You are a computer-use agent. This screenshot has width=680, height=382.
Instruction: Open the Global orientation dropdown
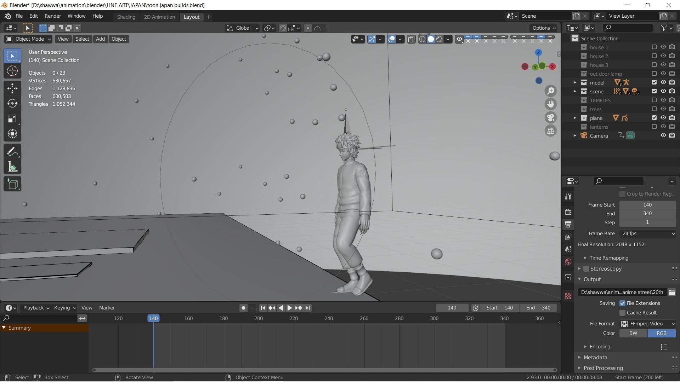pos(243,28)
